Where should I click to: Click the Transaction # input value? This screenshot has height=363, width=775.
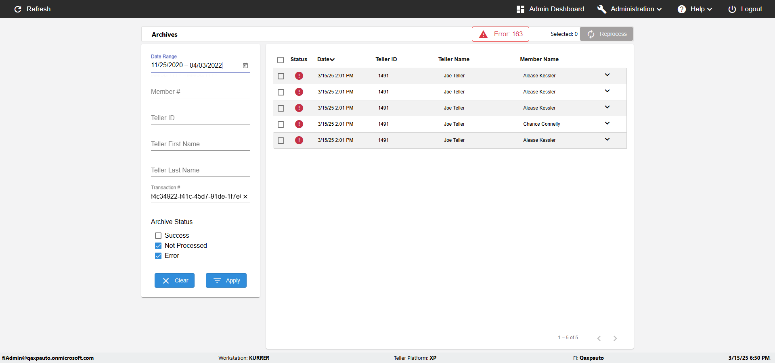tap(196, 197)
